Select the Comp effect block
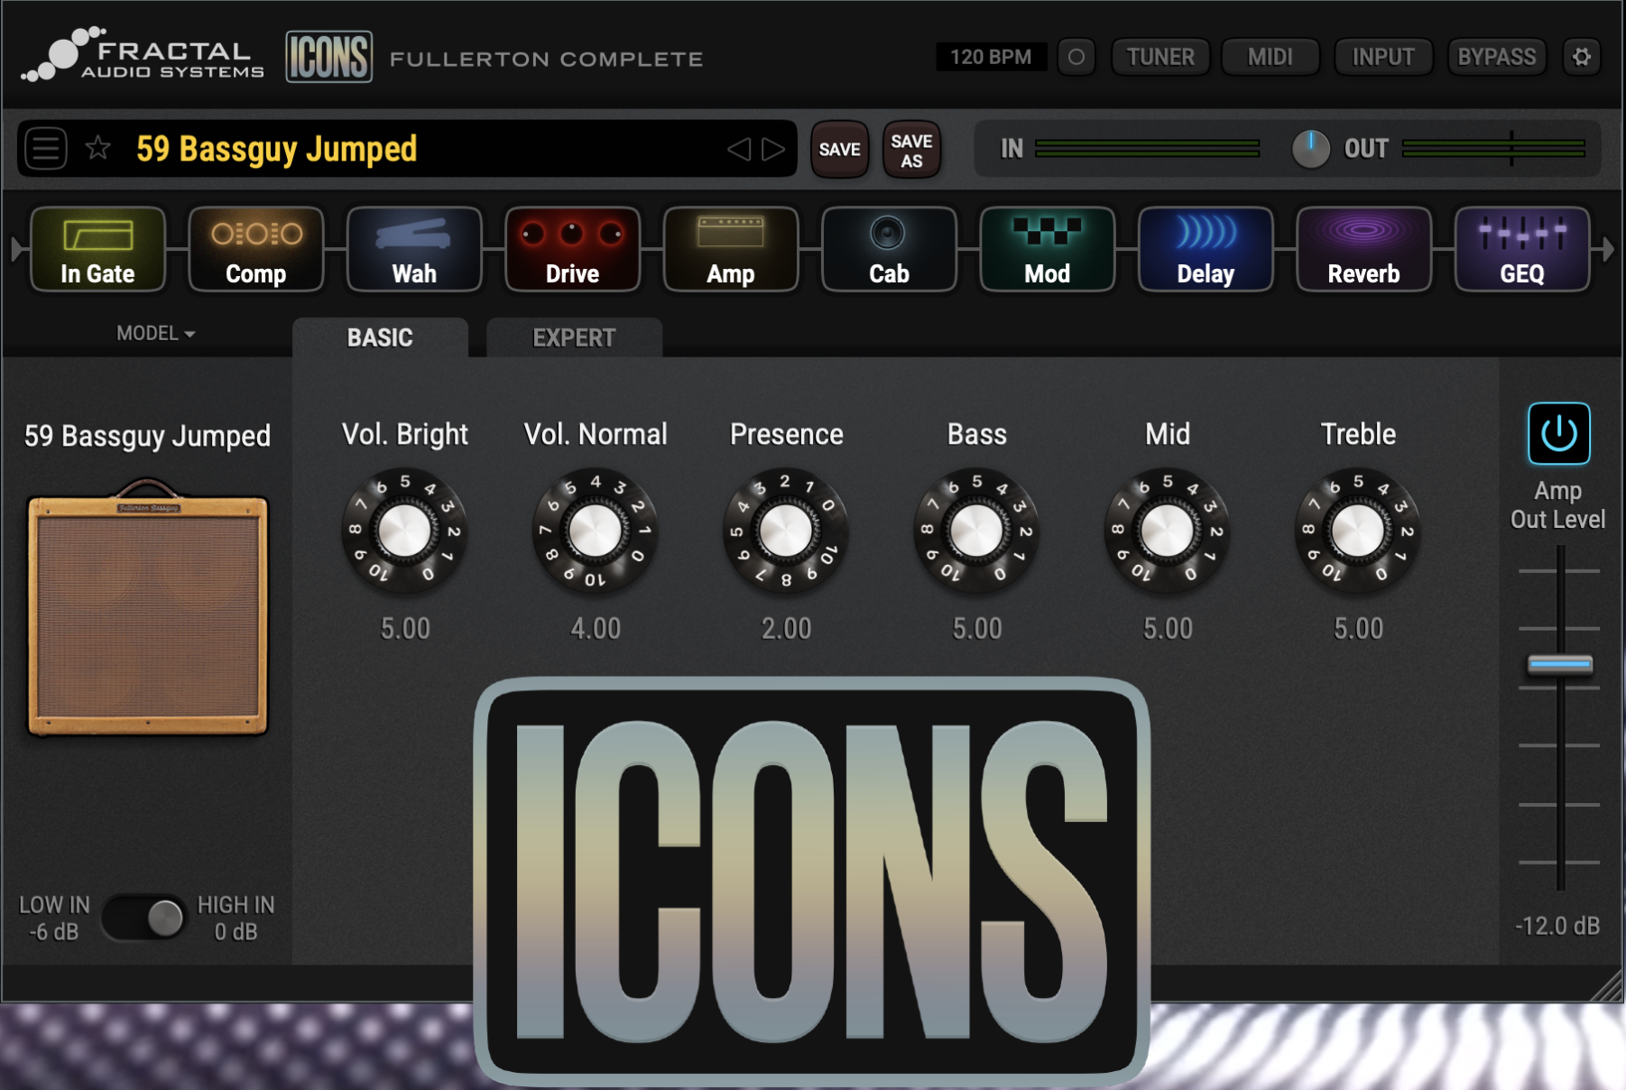 pyautogui.click(x=255, y=250)
